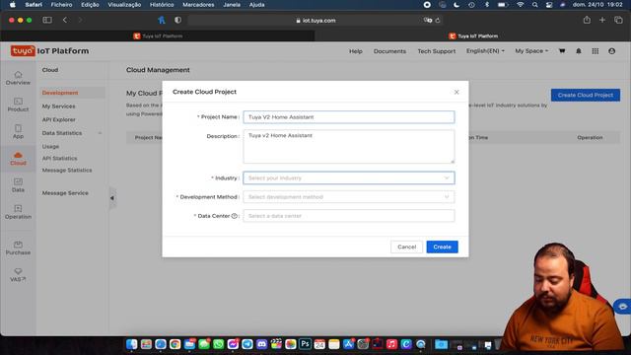Select the Cloud section in the sidebar
Viewport: 631px width, 355px height.
(x=18, y=159)
